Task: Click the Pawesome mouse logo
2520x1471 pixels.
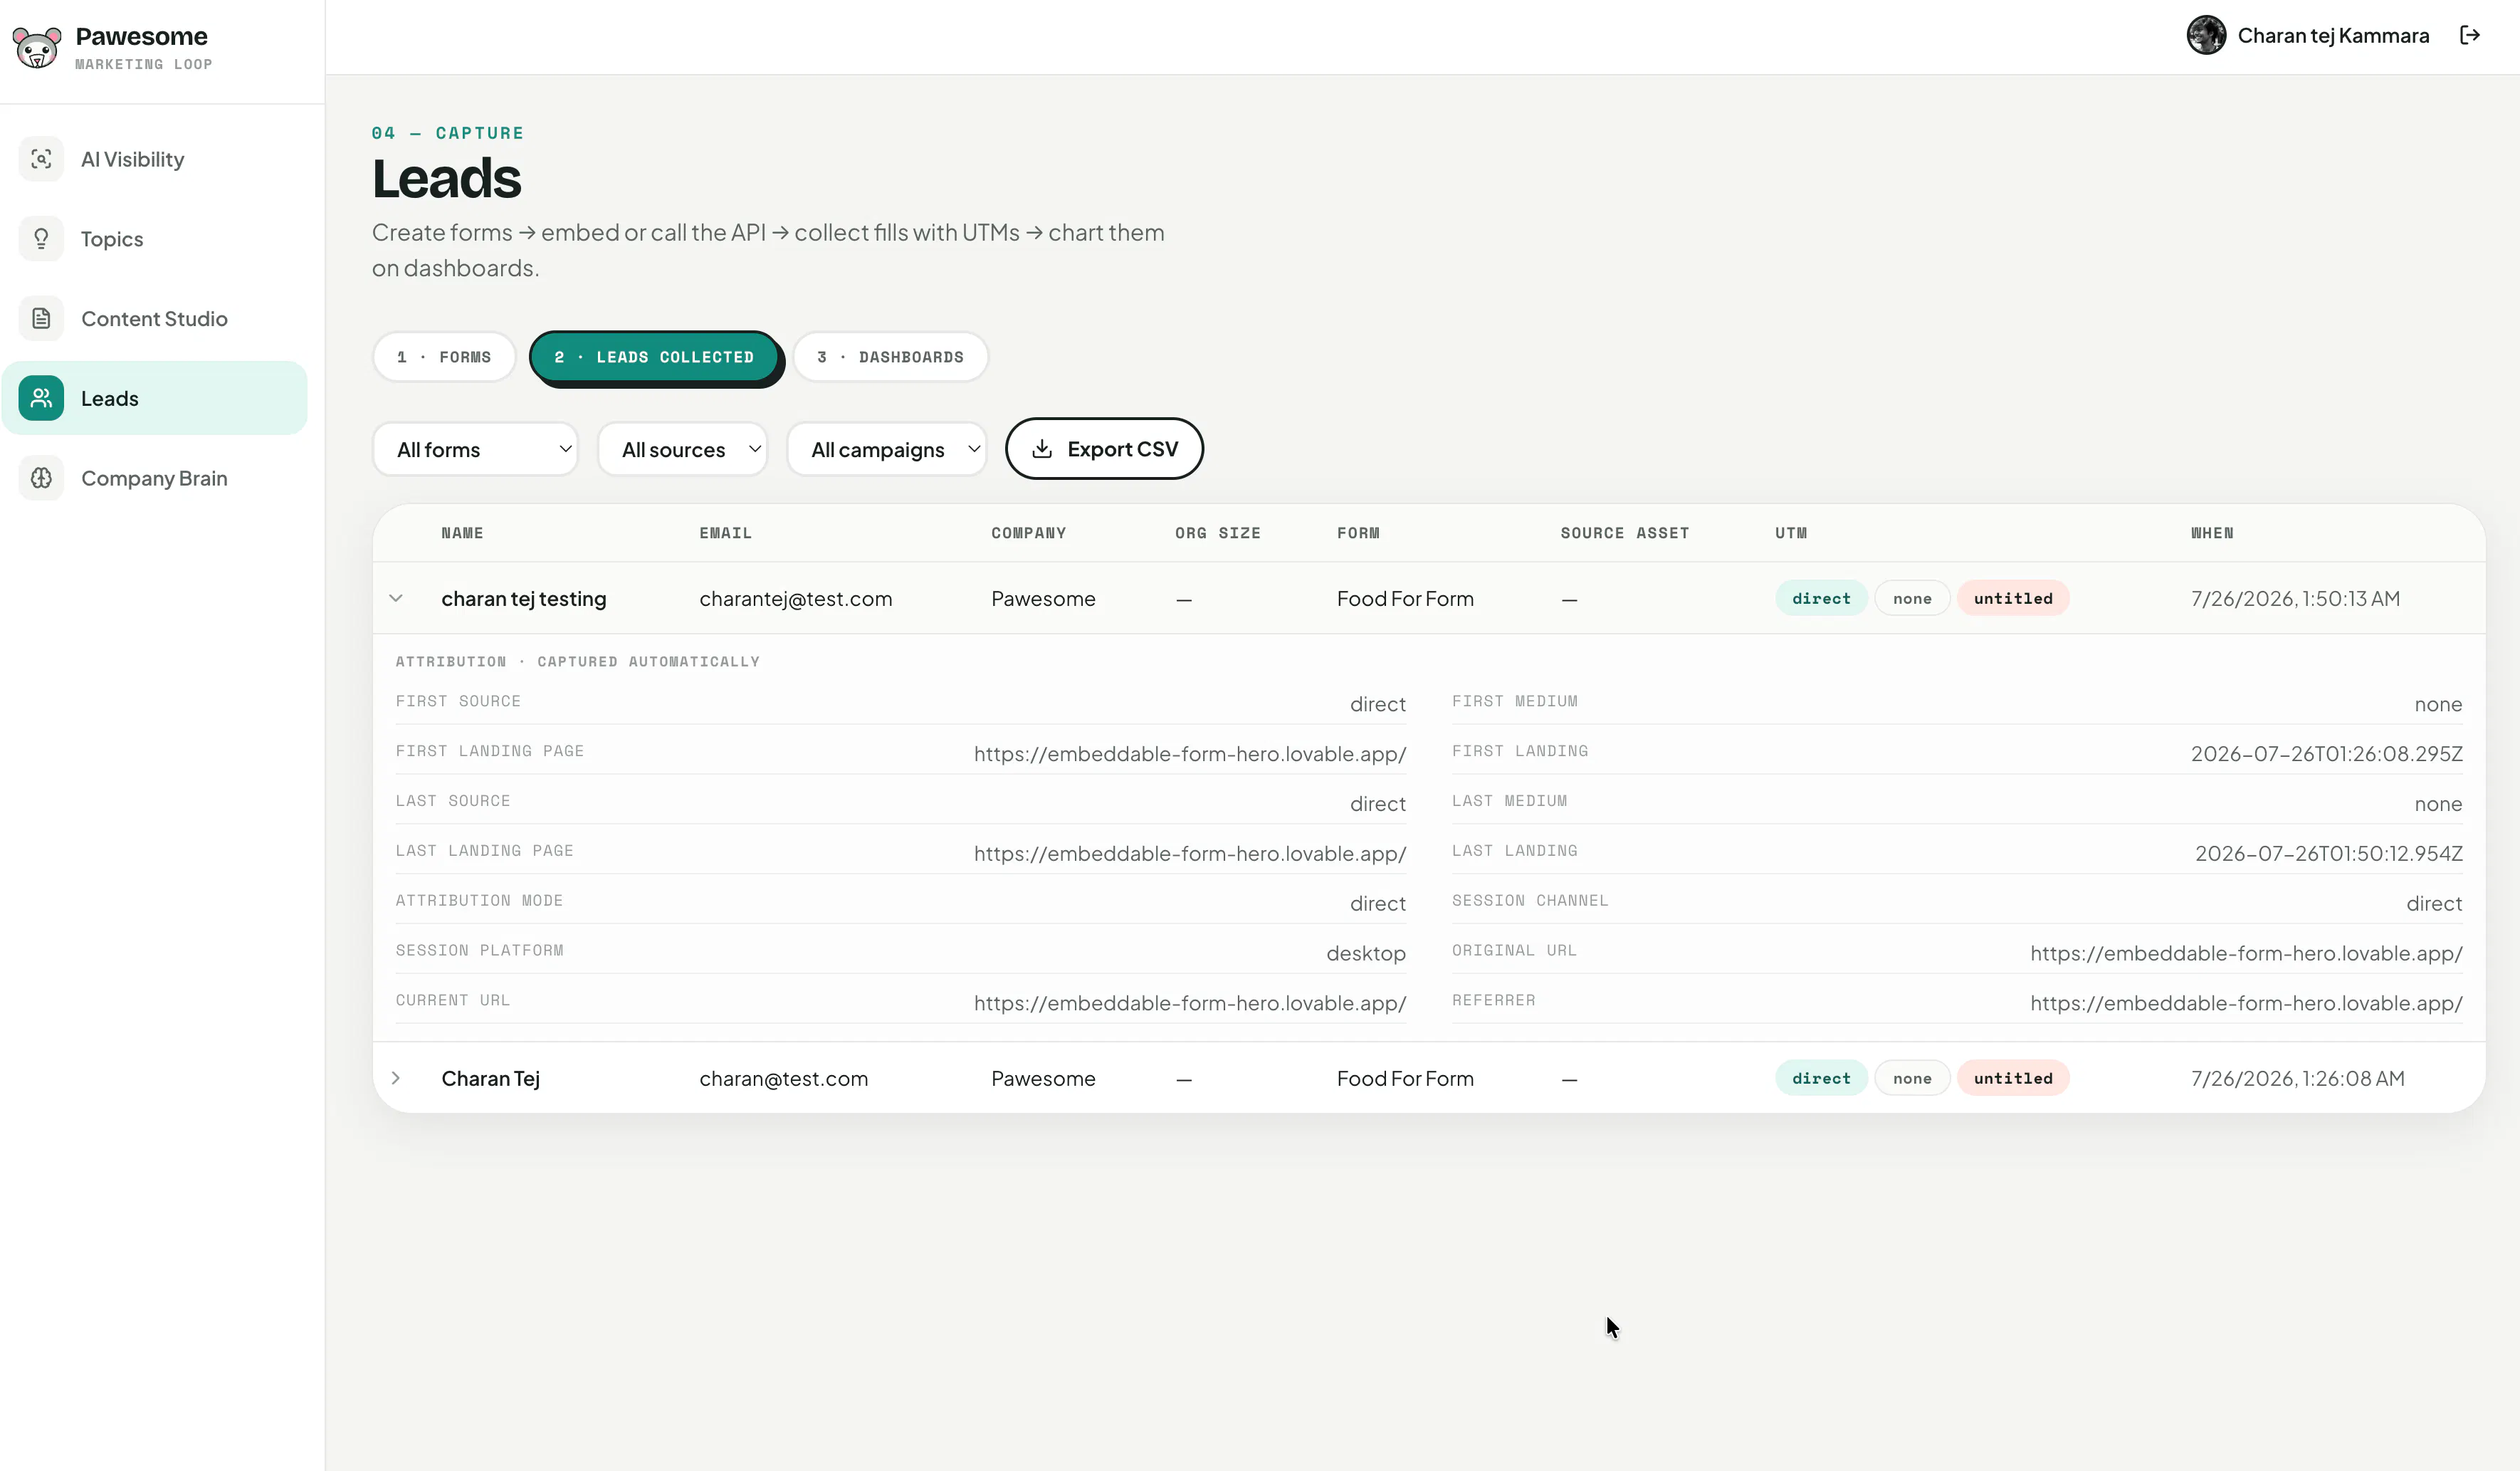Action: pos(37,48)
